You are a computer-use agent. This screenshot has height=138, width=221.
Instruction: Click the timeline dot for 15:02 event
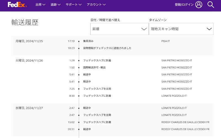79,122
